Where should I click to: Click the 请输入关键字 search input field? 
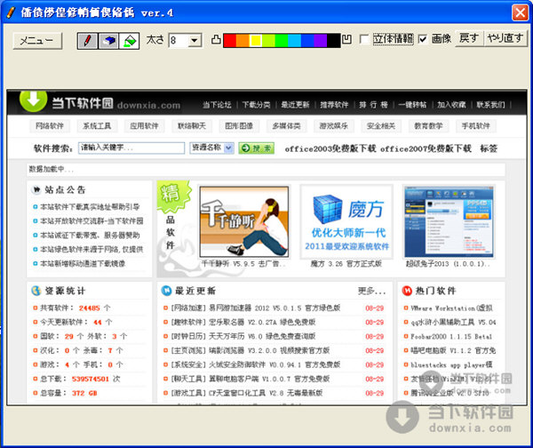pos(131,148)
